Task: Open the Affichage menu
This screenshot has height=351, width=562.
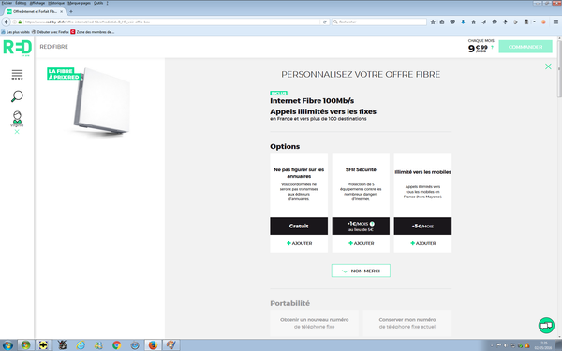Action: point(37,3)
